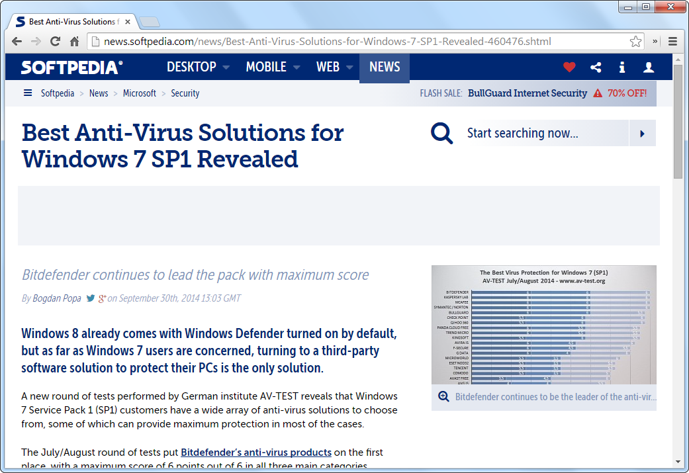This screenshot has width=689, height=473.
Task: Open the hamburger menu beside breadcrumbs
Action: [x=28, y=93]
